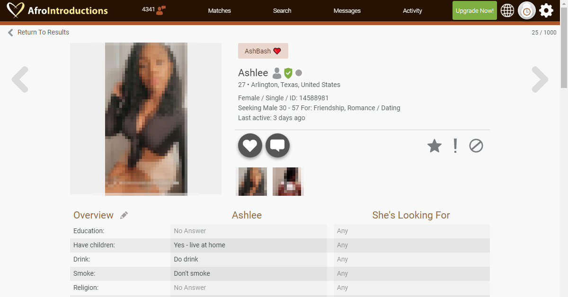
Task: Open the Search menu
Action: [x=282, y=10]
